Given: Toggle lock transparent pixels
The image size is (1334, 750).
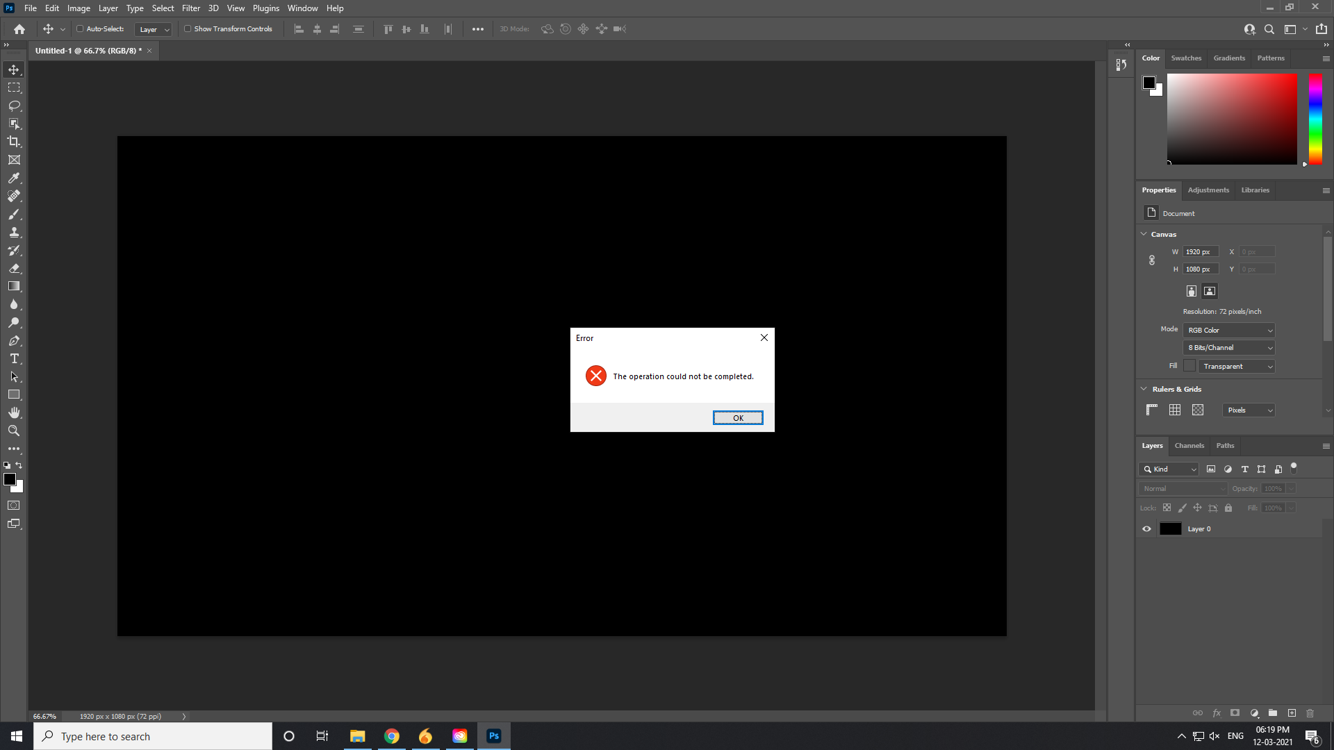Looking at the screenshot, I should [x=1167, y=508].
